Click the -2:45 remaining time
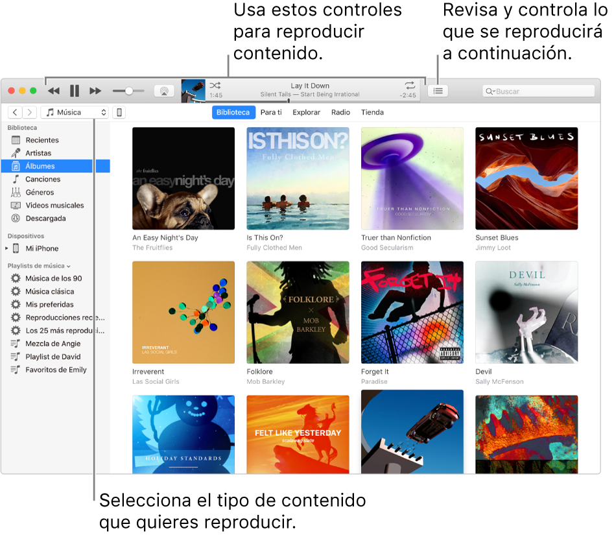This screenshot has width=614, height=535. (408, 95)
